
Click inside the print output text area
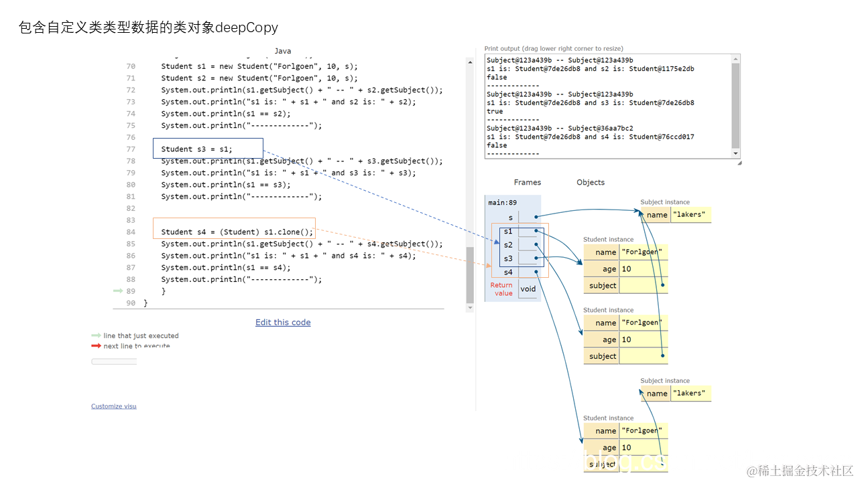coord(608,106)
